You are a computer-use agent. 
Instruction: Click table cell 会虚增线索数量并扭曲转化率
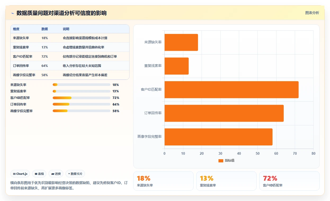83,47
